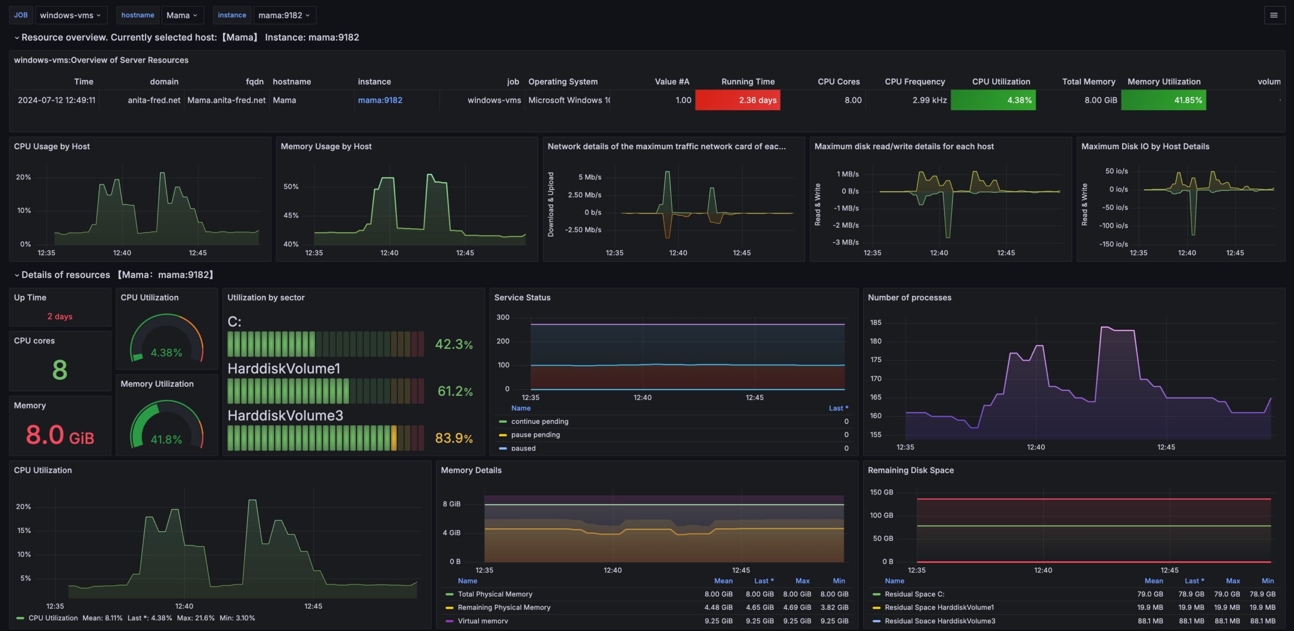The image size is (1294, 631).
Task: Click the Microsoft Windows operating system cell
Action: 569,100
